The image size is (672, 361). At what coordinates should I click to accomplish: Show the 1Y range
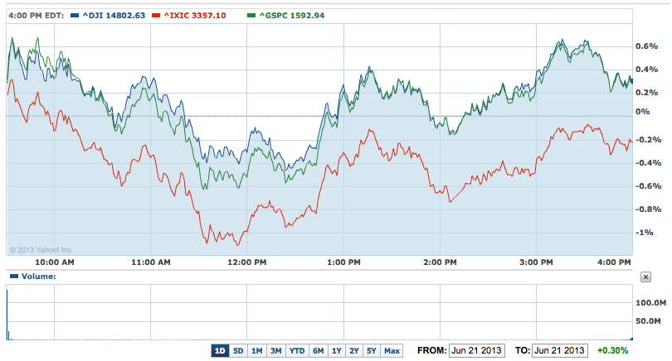click(337, 350)
